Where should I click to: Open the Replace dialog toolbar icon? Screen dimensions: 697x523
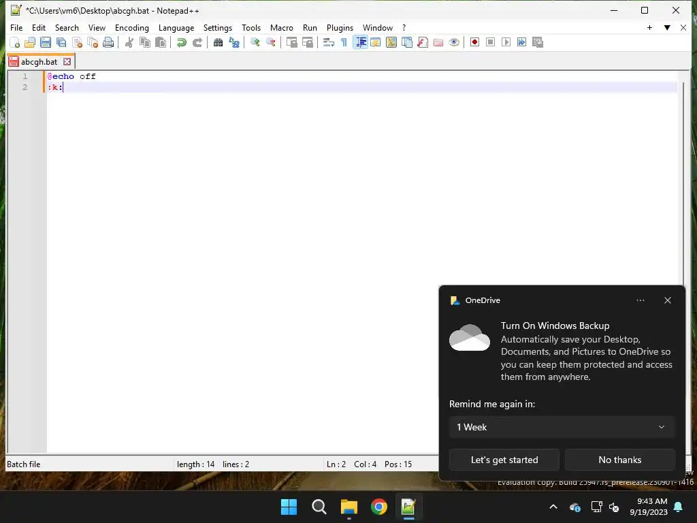click(x=234, y=42)
